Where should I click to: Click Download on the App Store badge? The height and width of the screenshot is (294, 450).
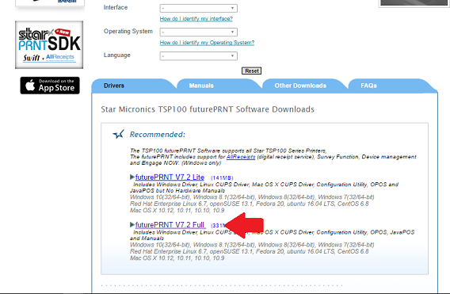[x=50, y=86]
